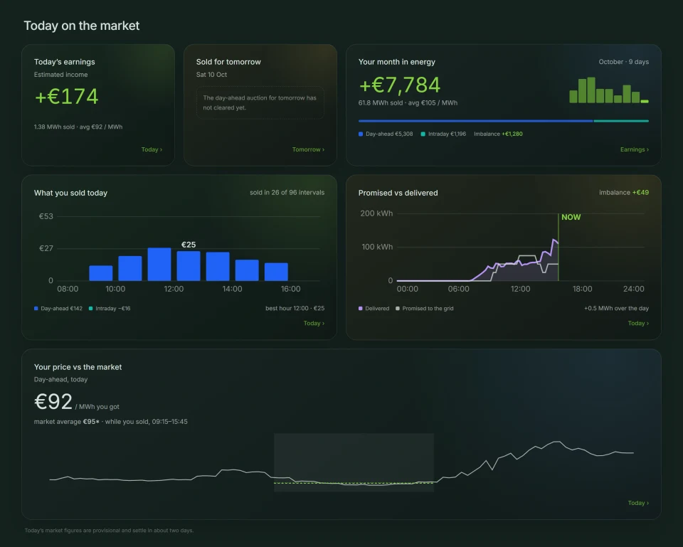Click 'Today on the market' heading
Viewport: 683px width, 547px height.
(81, 26)
